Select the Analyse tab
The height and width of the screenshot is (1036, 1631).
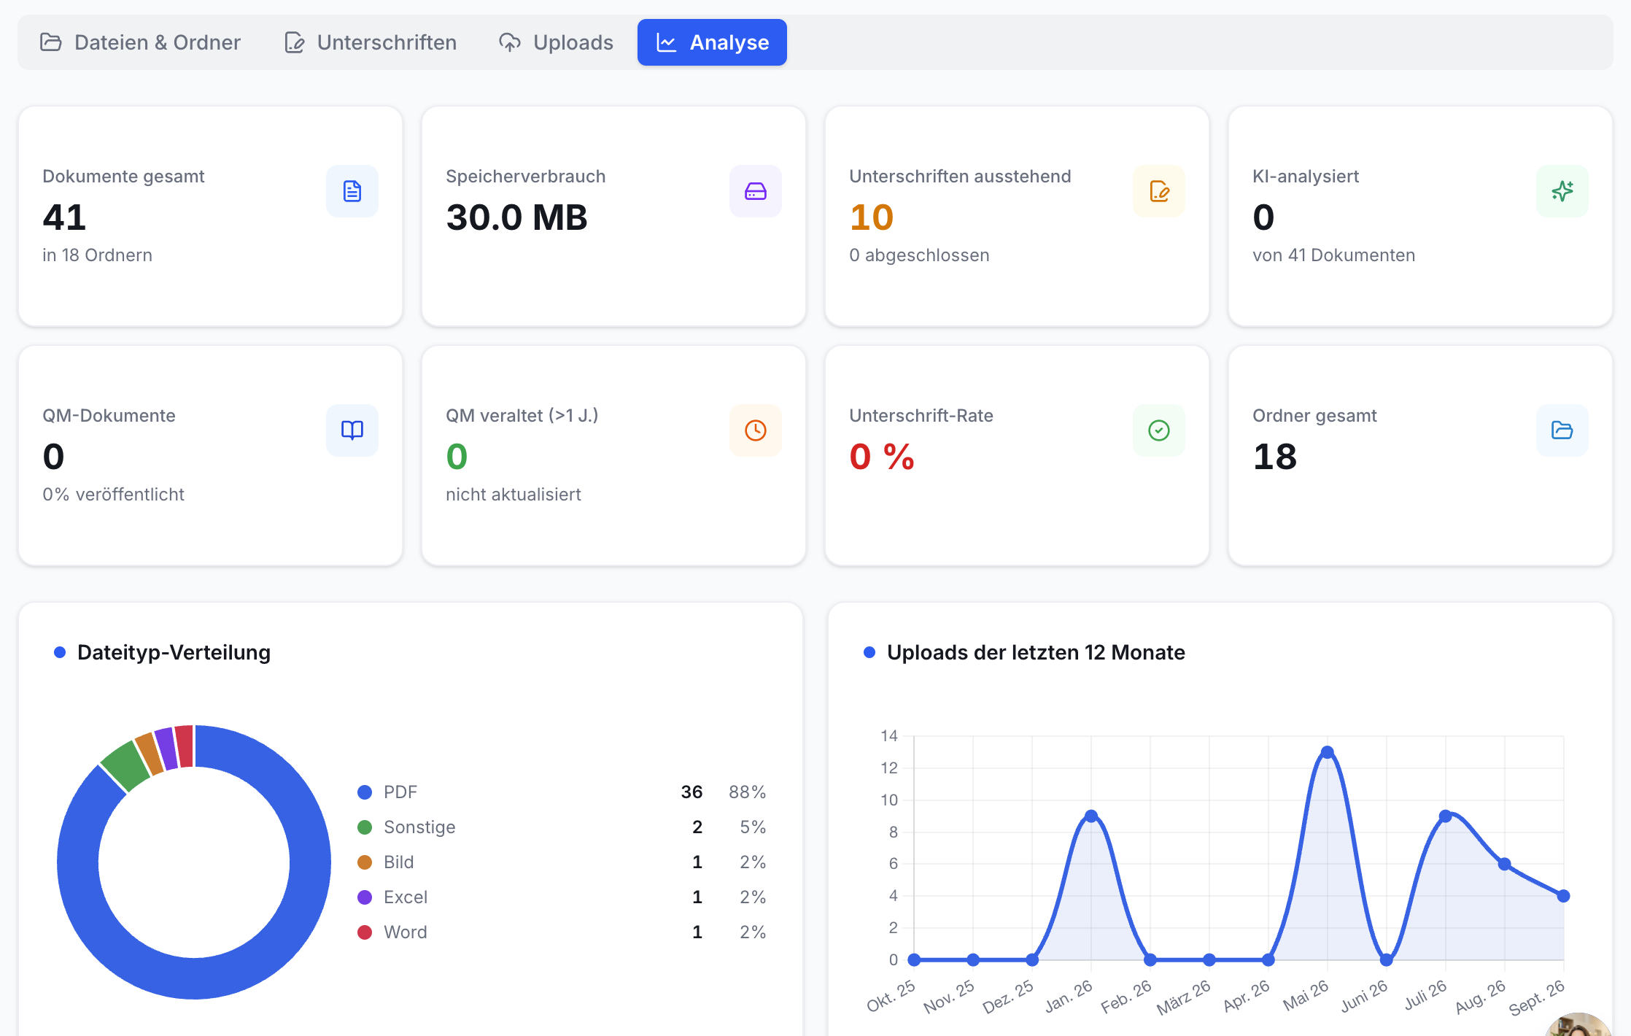712,42
